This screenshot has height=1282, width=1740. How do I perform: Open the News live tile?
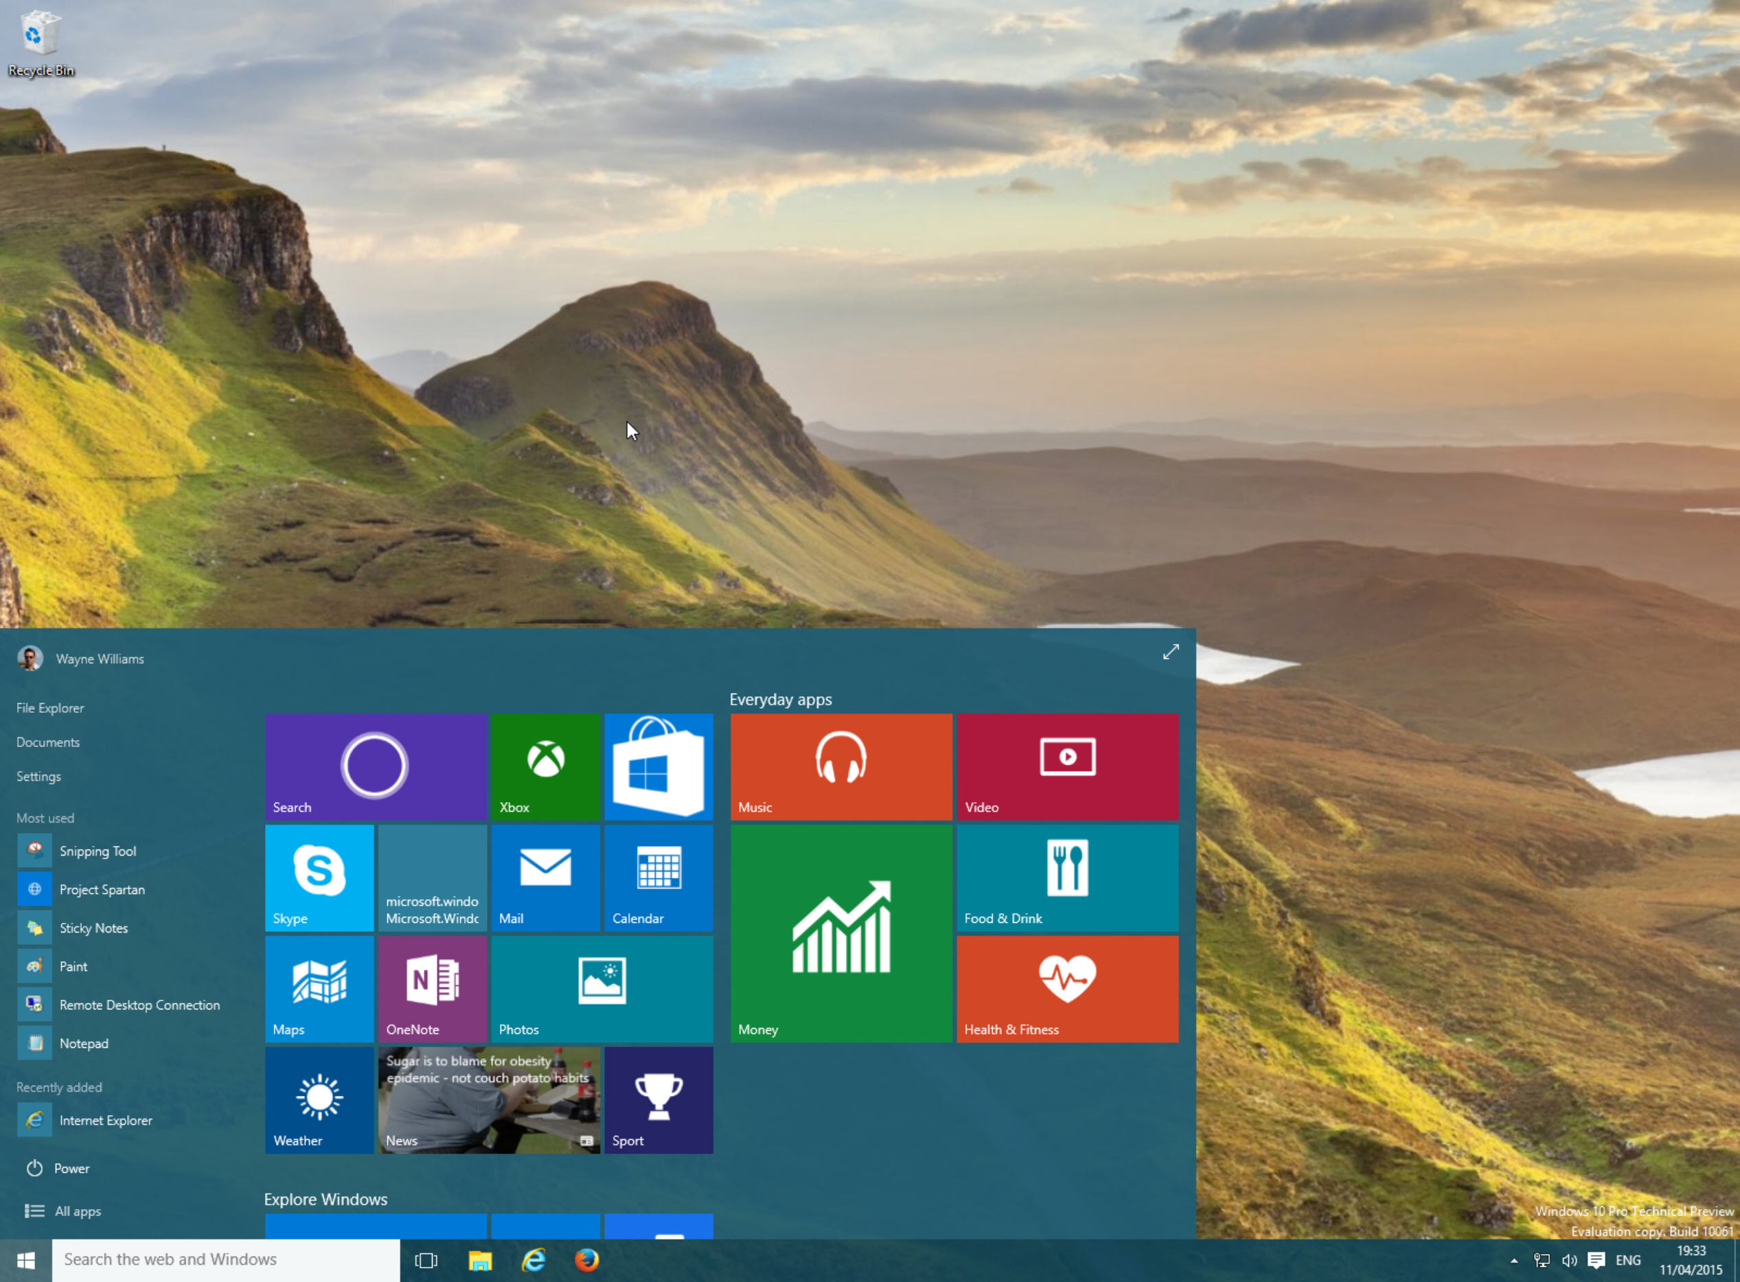pos(489,1099)
